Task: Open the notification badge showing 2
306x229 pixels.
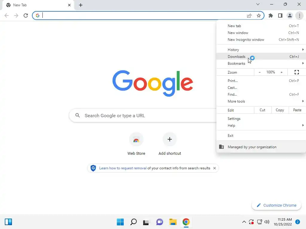Action: (x=298, y=222)
